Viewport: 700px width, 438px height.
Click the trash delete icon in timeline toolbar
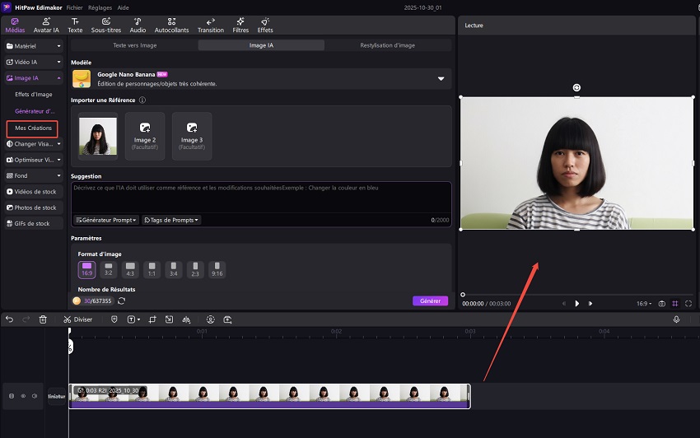[43, 319]
